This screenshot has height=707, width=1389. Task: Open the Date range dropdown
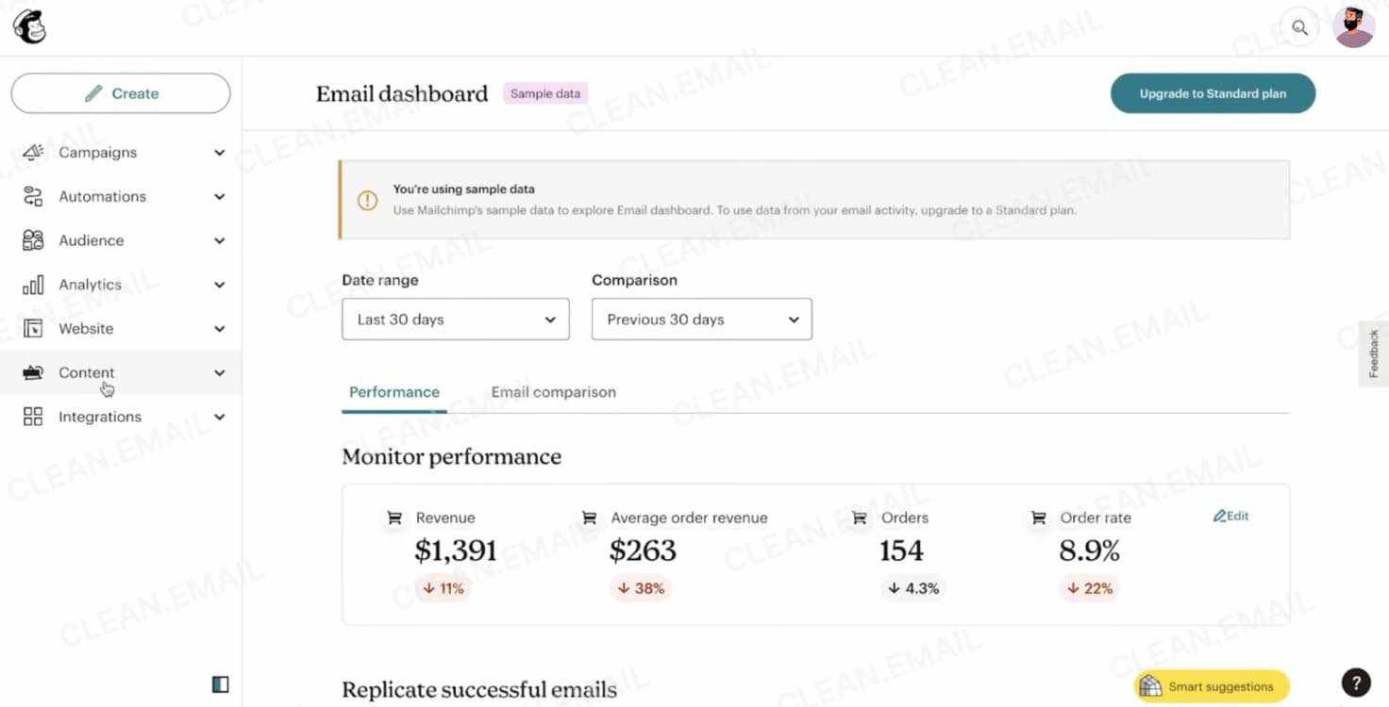click(455, 319)
